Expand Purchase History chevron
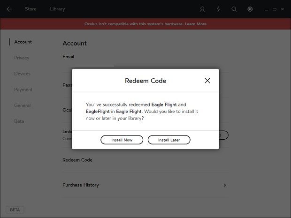 (225, 185)
